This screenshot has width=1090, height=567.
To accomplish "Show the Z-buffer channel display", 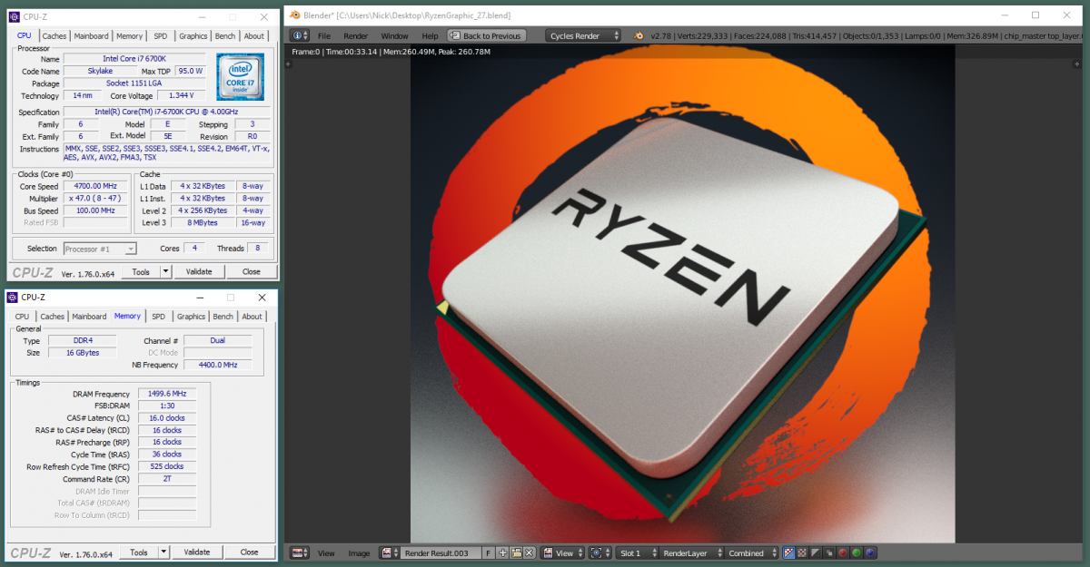I will coord(829,552).
